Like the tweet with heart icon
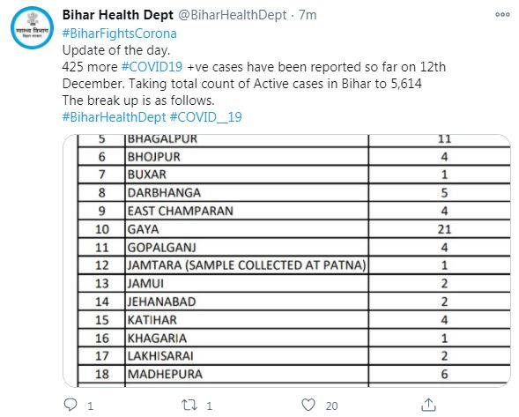 (x=308, y=405)
